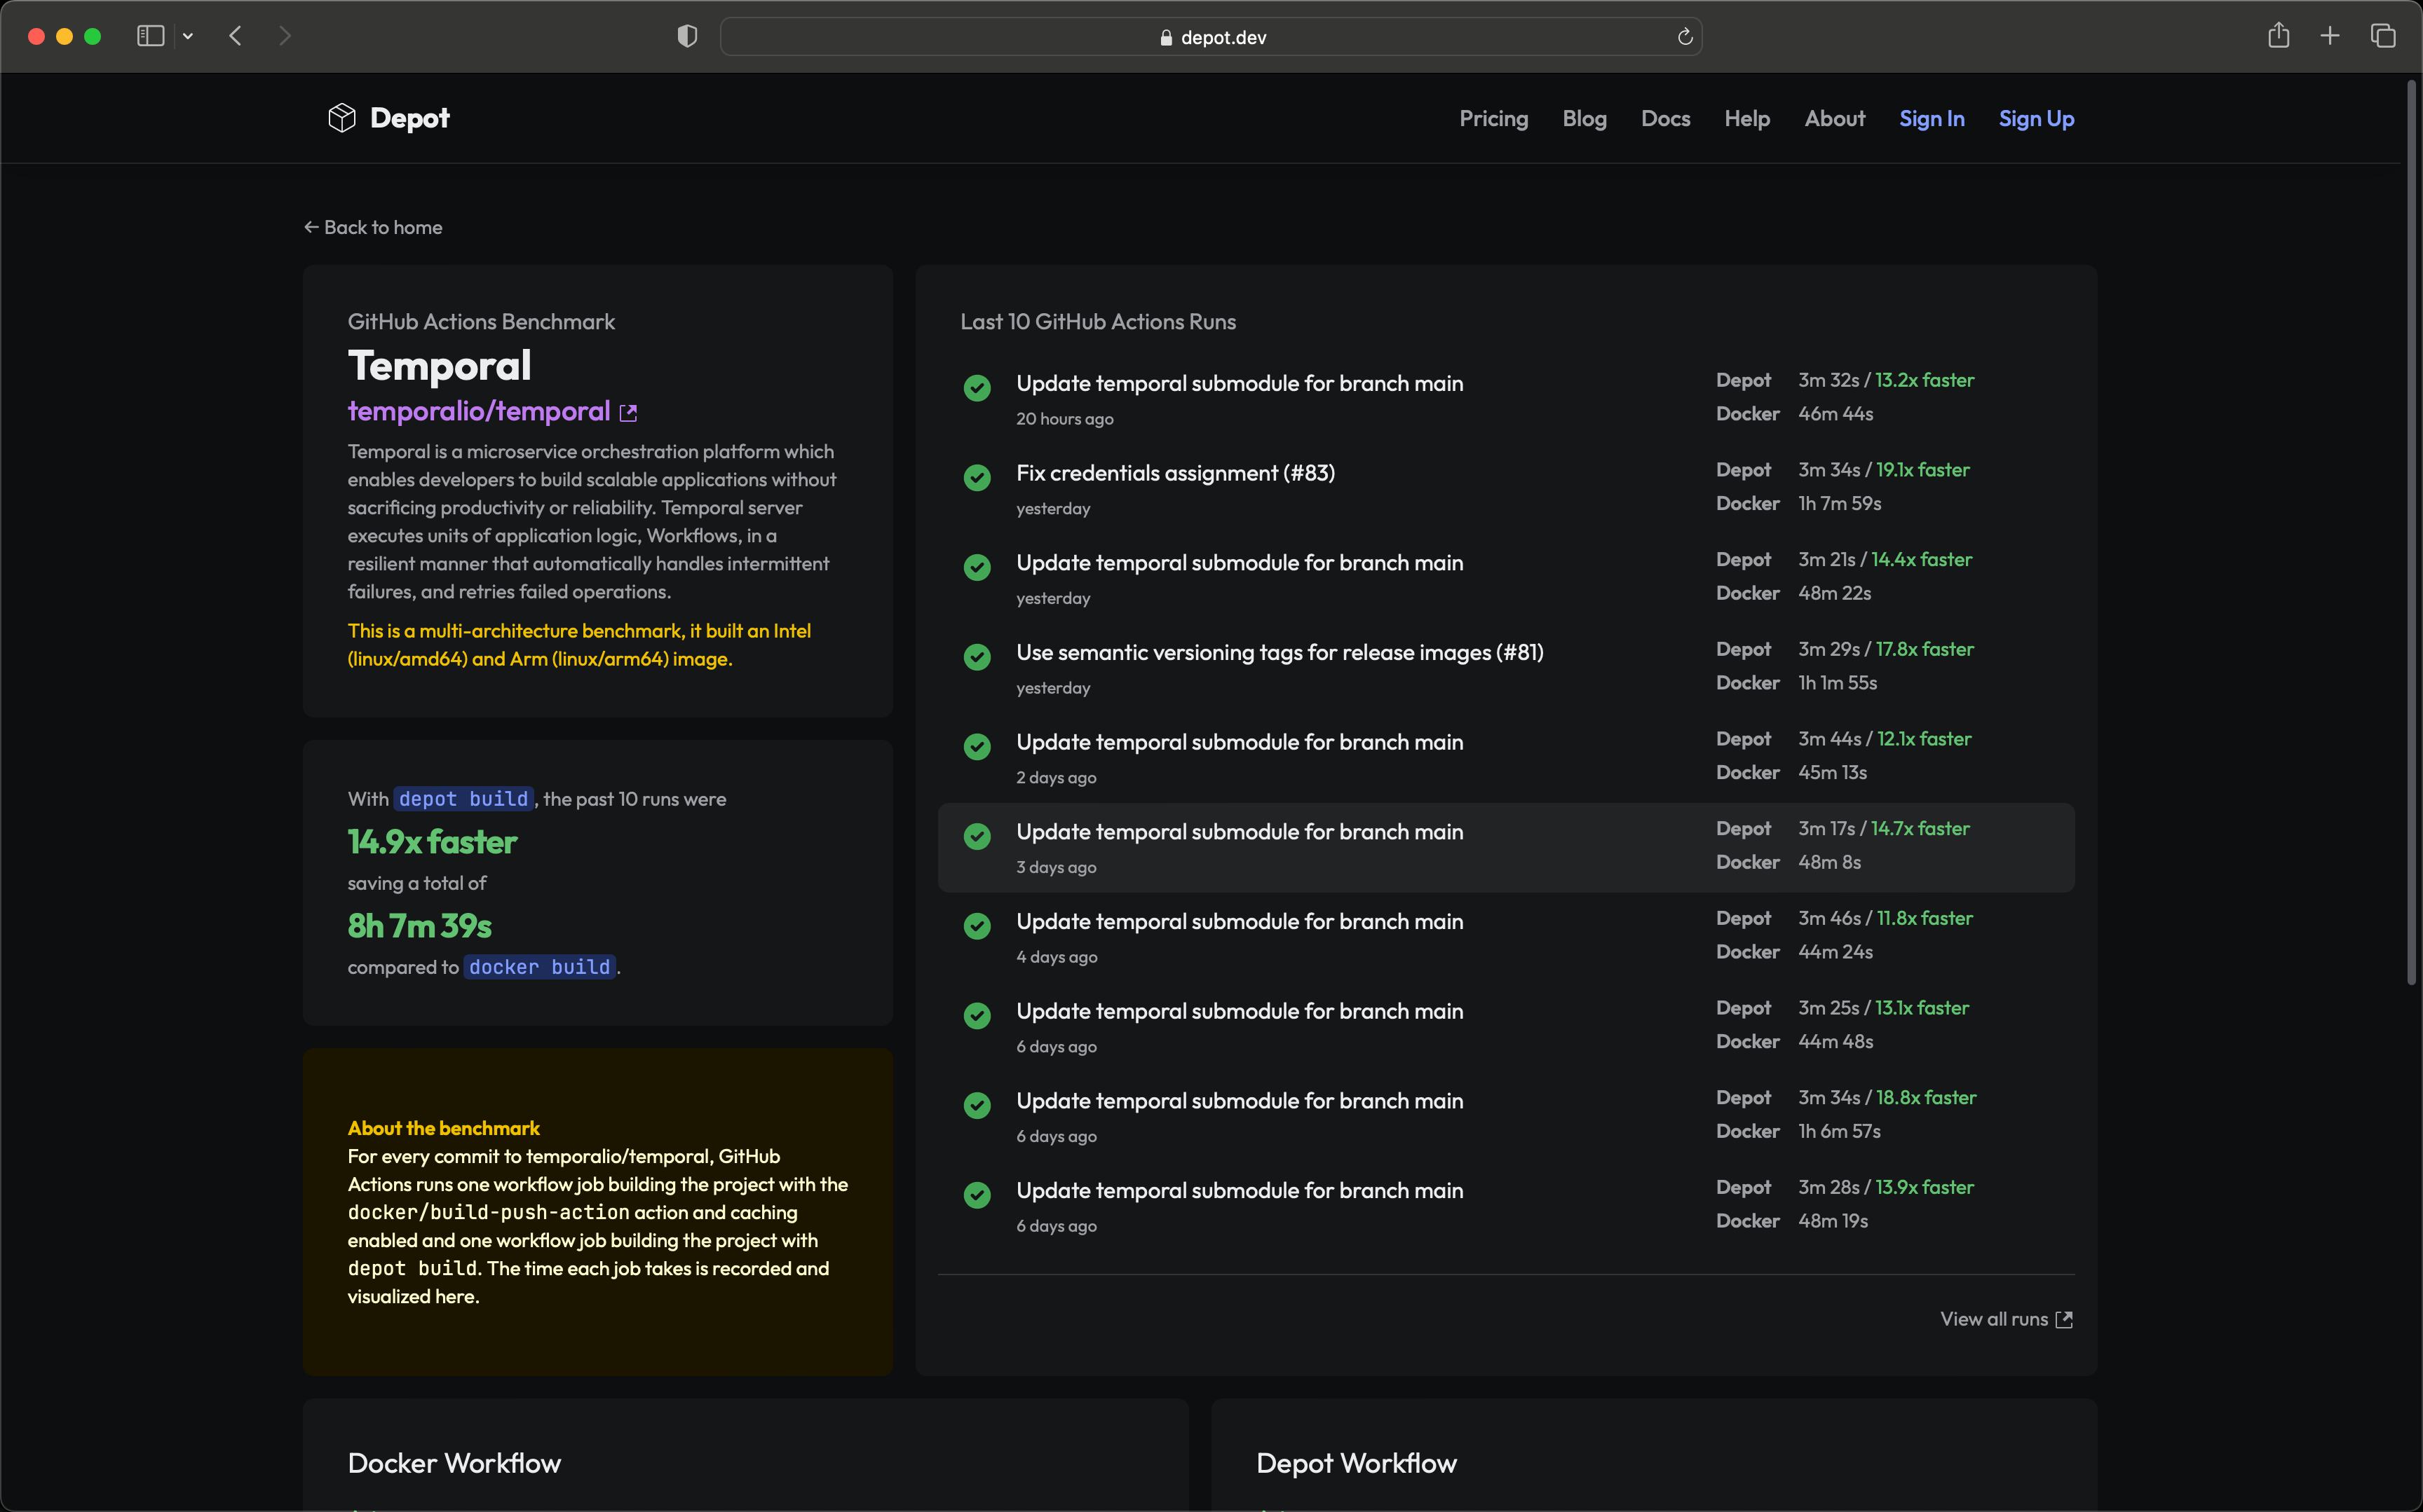Select Pricing from the navigation
Image resolution: width=2423 pixels, height=1512 pixels.
[1493, 118]
